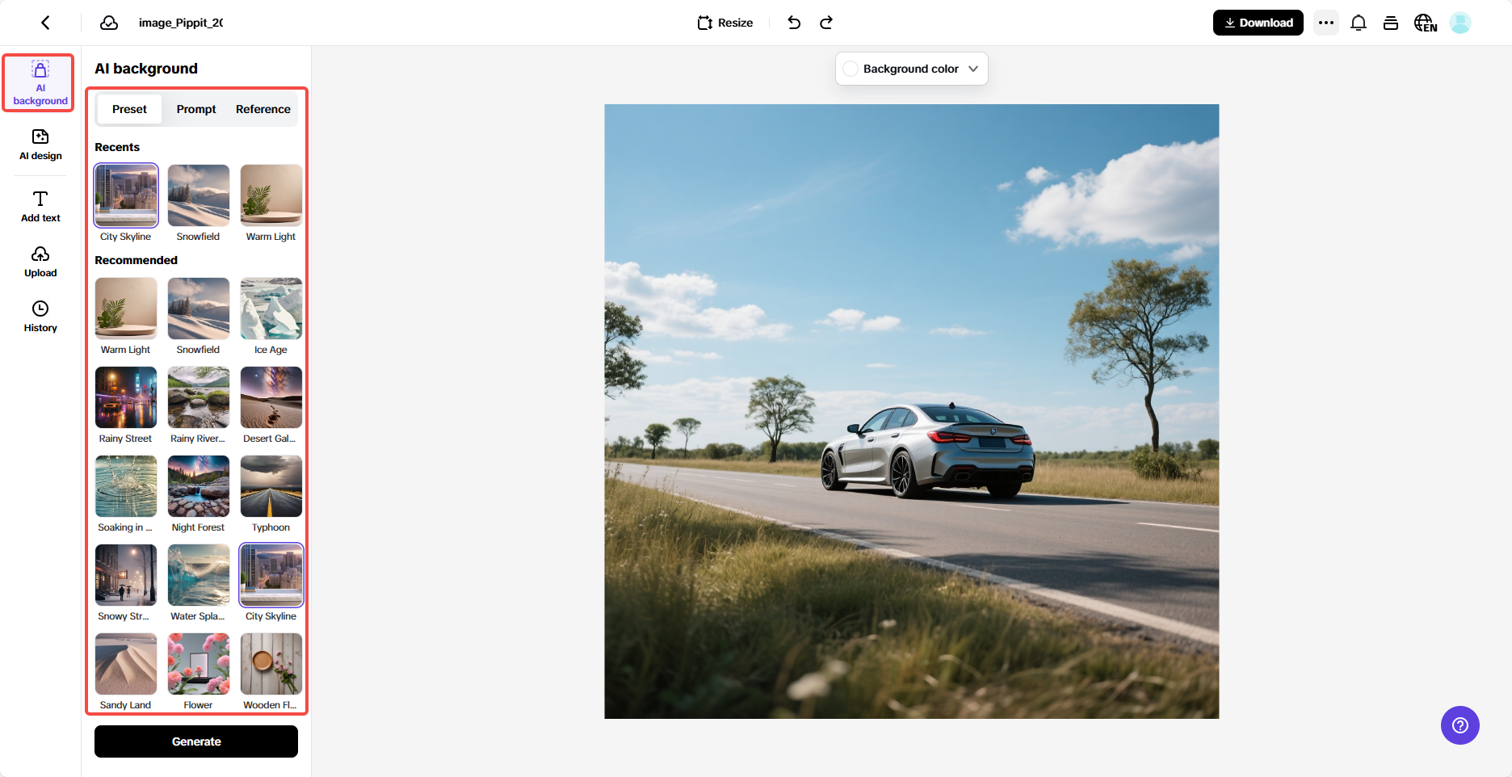This screenshot has width=1512, height=777.
Task: Select Snowfield preset under Recents
Action: tap(199, 195)
